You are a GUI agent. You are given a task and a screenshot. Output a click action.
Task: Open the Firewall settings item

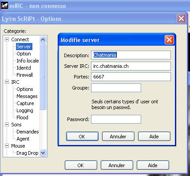click(x=24, y=75)
